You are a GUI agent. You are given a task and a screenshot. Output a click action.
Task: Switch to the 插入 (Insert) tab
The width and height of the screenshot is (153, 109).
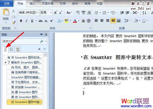32,4
